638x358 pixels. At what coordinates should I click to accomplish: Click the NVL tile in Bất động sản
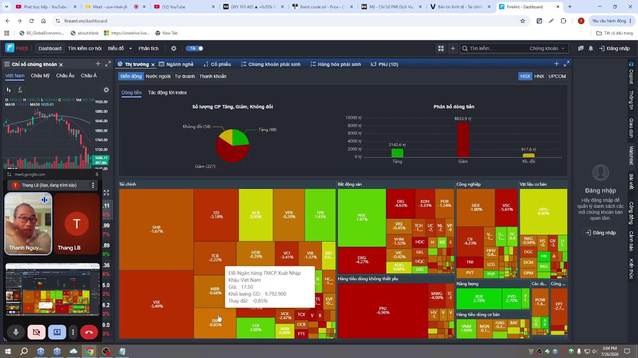[362, 217]
